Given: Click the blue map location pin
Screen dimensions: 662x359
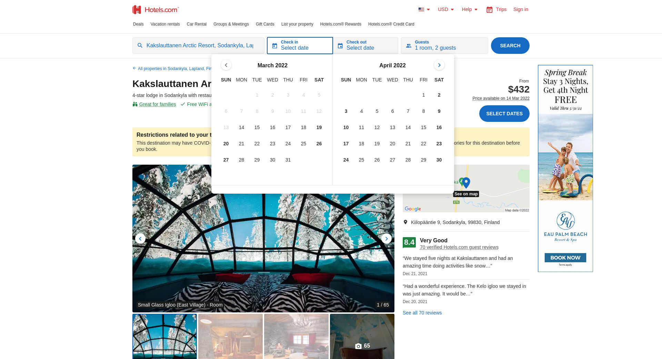Looking at the screenshot, I should (x=466, y=182).
